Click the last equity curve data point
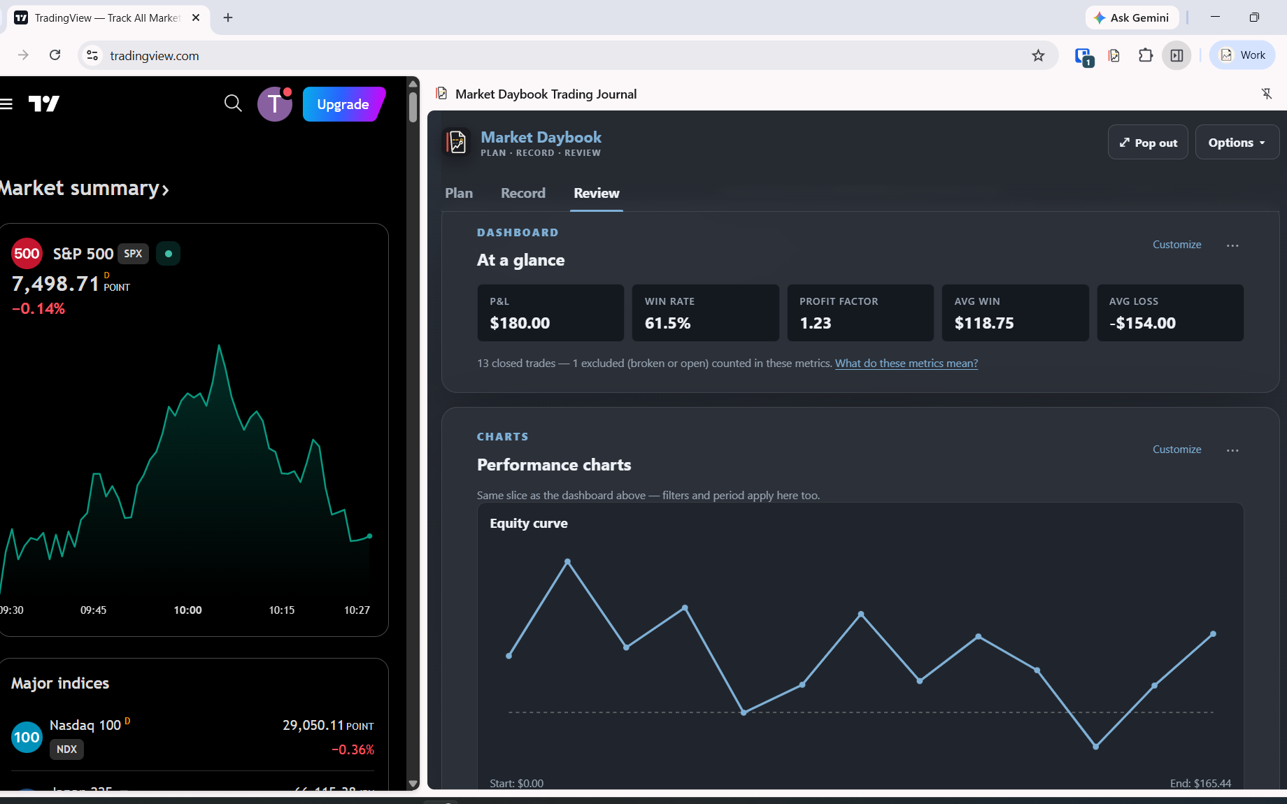The width and height of the screenshot is (1287, 804). pyautogui.click(x=1213, y=634)
